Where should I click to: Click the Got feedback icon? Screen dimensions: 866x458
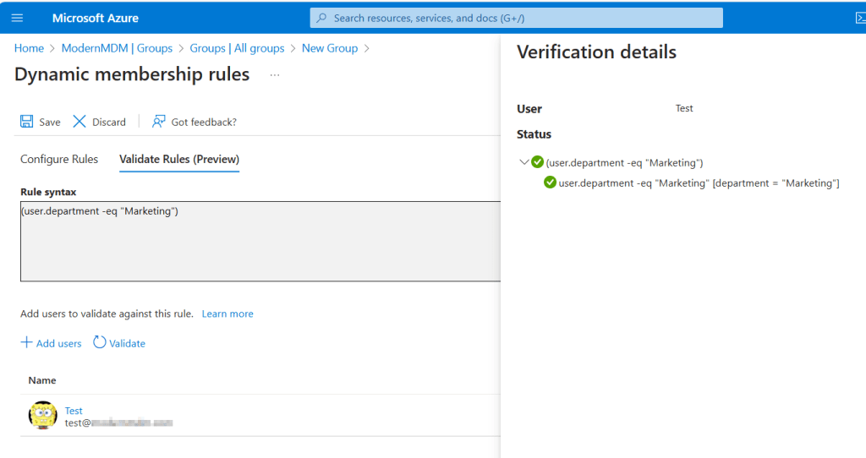coord(158,122)
